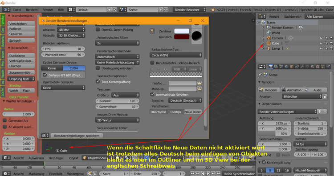
Task: Open Hinzufügen menu in 3D view
Action: tap(56, 158)
